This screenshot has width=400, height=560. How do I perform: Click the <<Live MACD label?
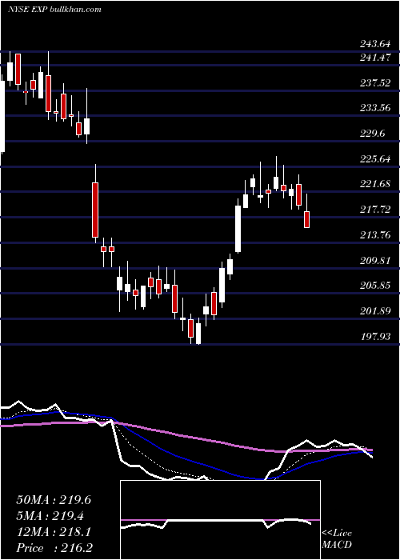point(337,539)
